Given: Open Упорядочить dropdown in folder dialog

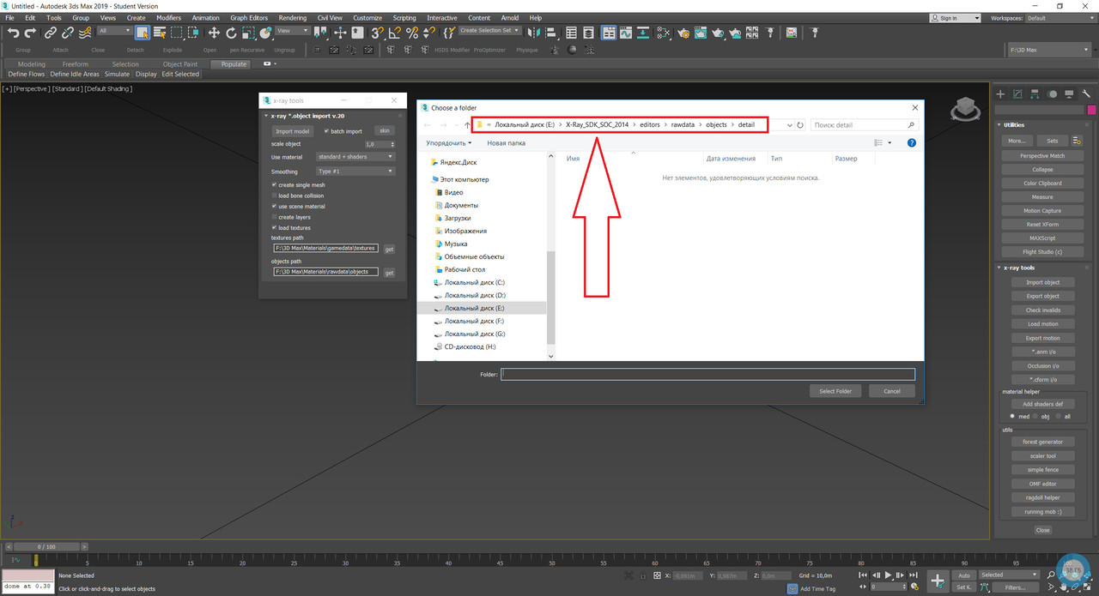Looking at the screenshot, I should (x=449, y=143).
